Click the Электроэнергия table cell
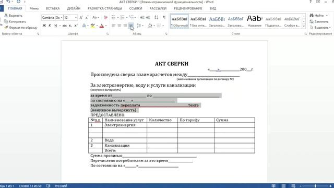Viewport: 334px width, 188px height. 125,125
